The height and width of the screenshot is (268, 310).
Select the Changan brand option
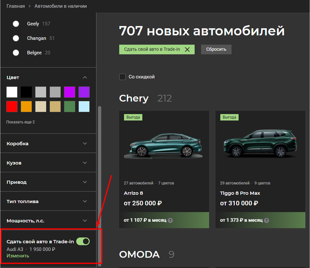(16, 38)
